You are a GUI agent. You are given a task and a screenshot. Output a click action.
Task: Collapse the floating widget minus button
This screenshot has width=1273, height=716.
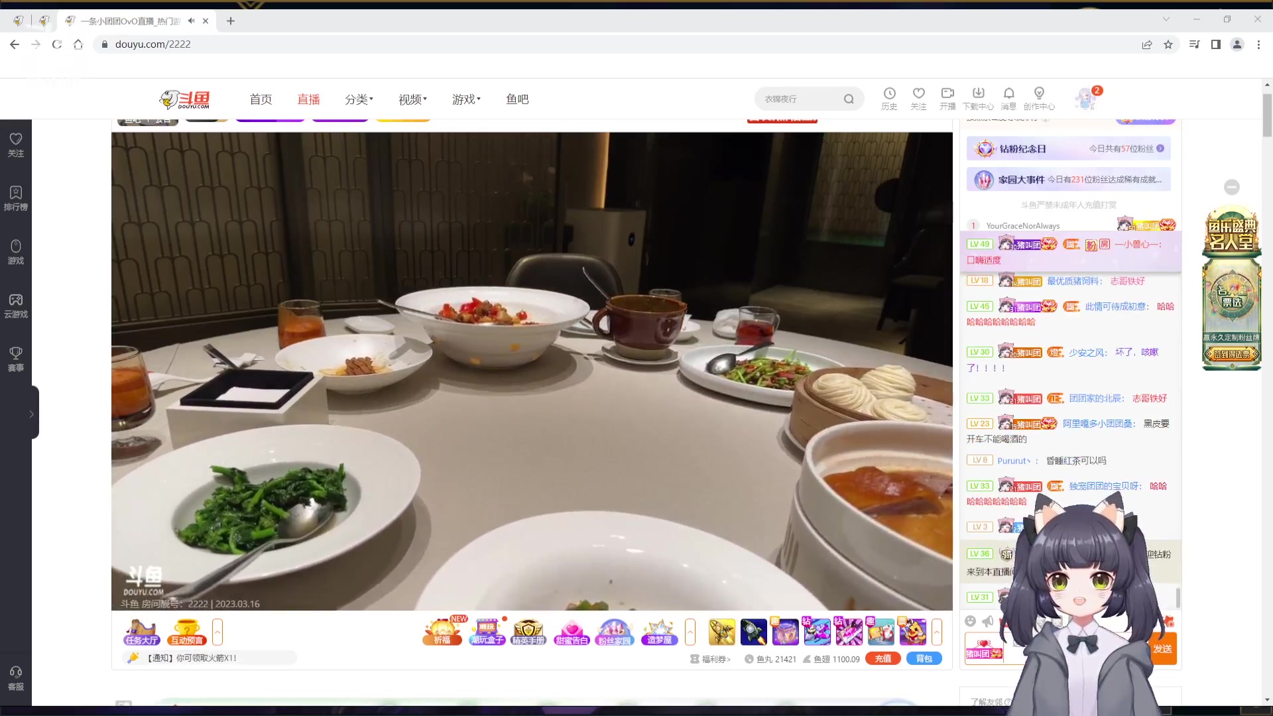pos(1232,187)
